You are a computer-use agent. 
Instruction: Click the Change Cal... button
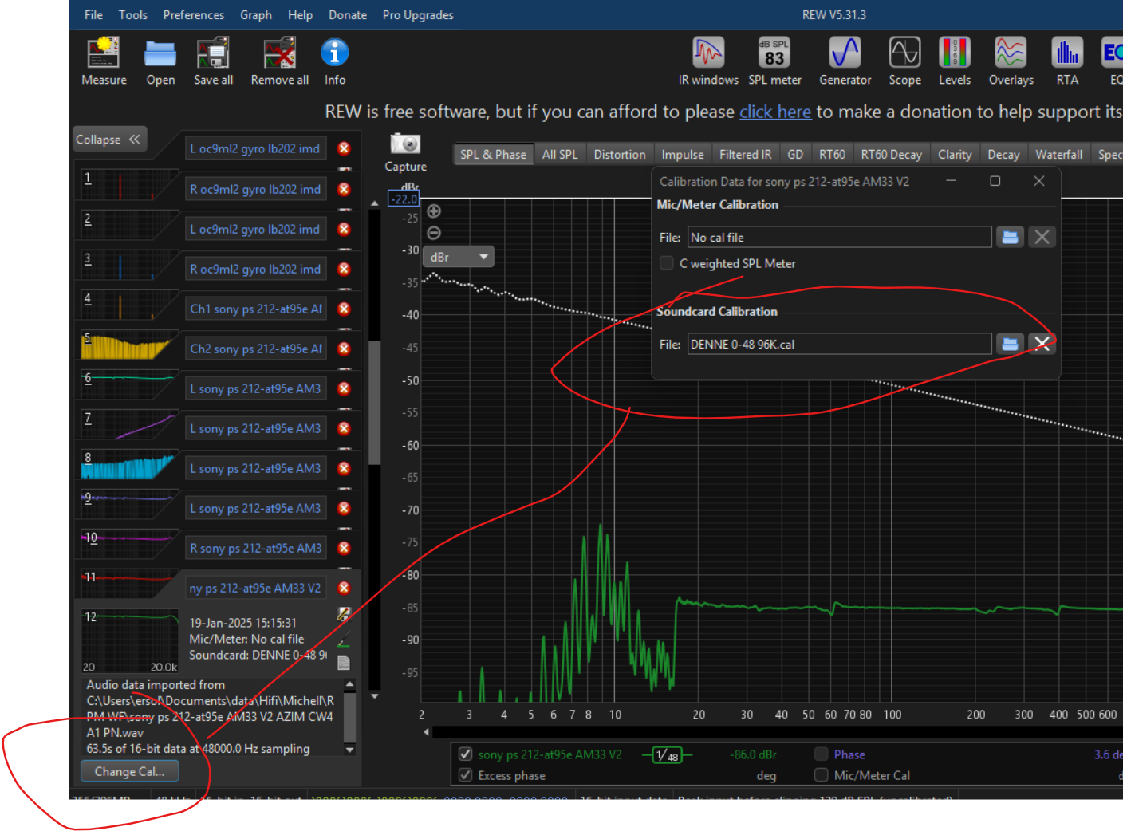click(x=129, y=771)
